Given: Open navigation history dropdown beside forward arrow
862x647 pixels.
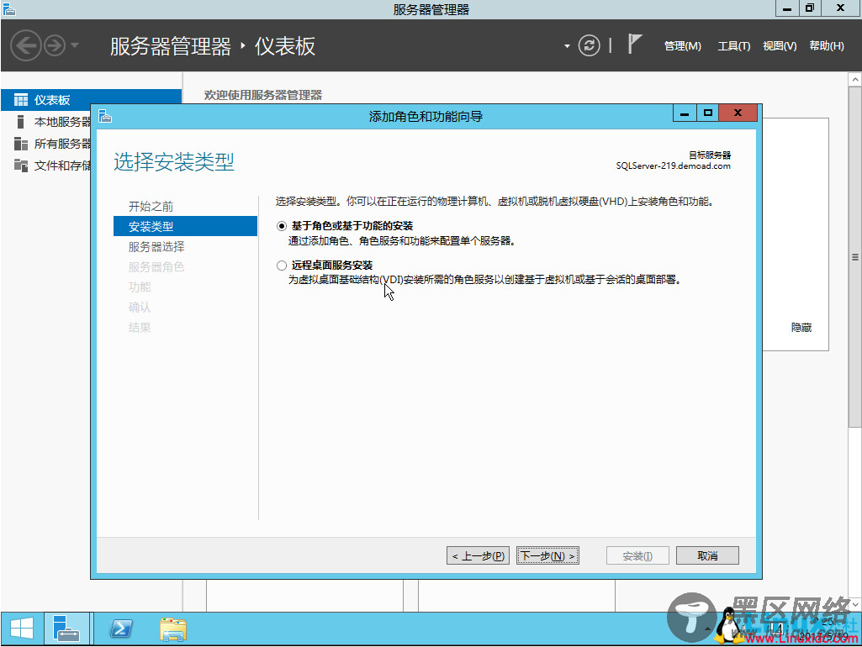Looking at the screenshot, I should click(x=75, y=45).
